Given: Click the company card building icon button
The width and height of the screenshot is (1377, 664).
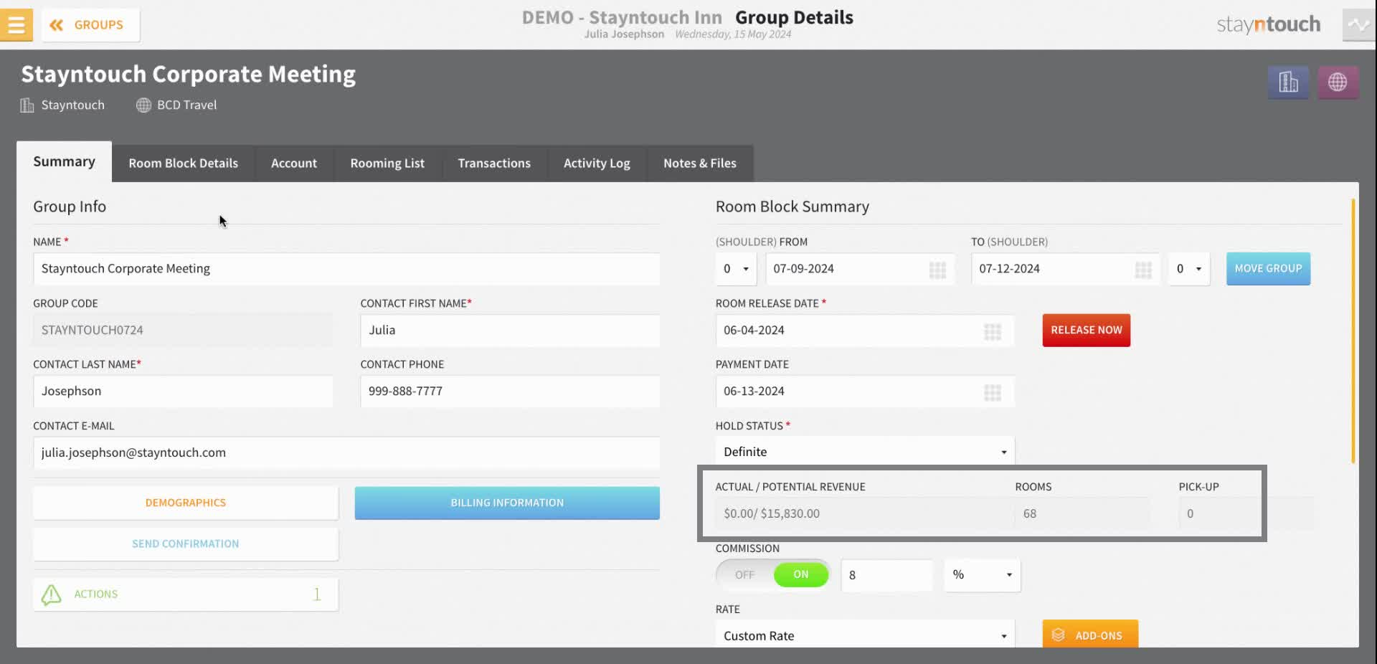Looking at the screenshot, I should 1288,82.
